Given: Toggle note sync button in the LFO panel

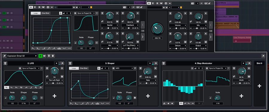Looking at the screenshot, I should point(5,98).
